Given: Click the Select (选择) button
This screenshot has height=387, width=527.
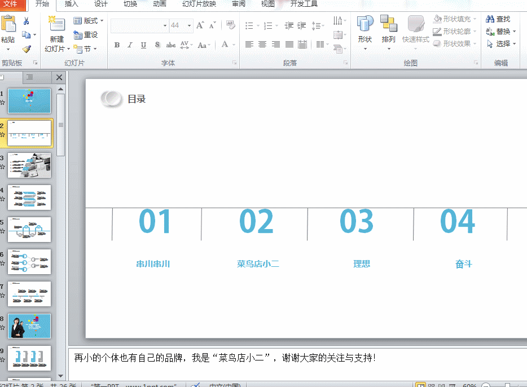Looking at the screenshot, I should pos(501,43).
